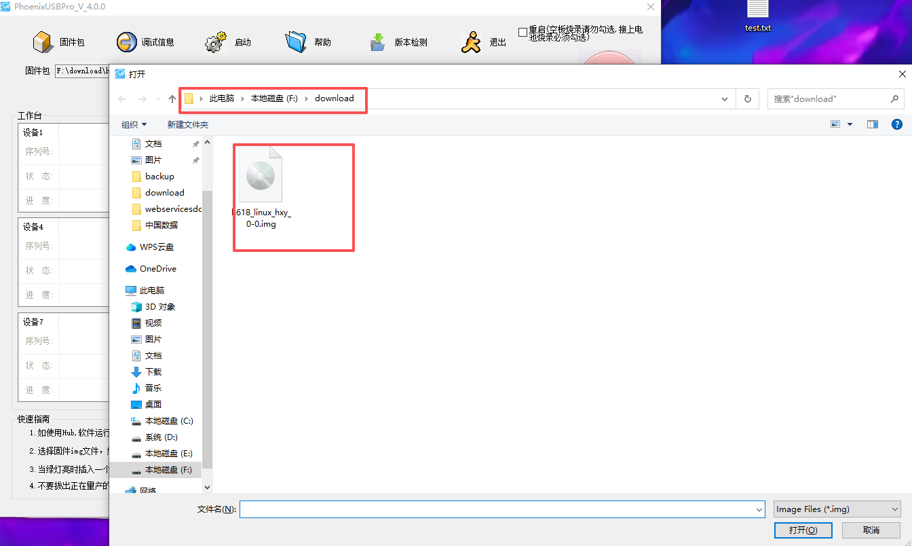Screen dimensions: 912x546
Task: Select 本地磁盘 (C:) in the navigation pane
Action: point(168,421)
